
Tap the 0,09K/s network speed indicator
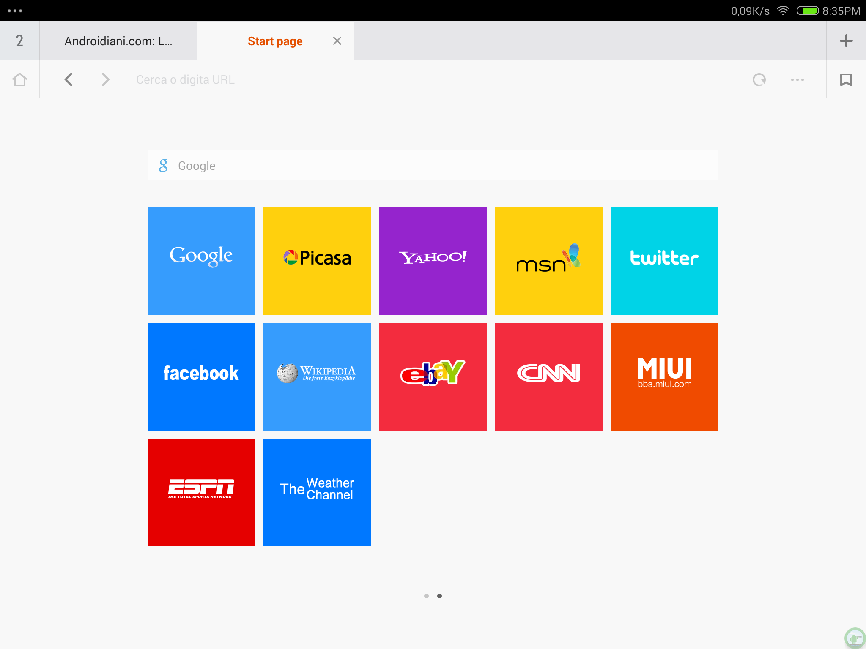(750, 11)
